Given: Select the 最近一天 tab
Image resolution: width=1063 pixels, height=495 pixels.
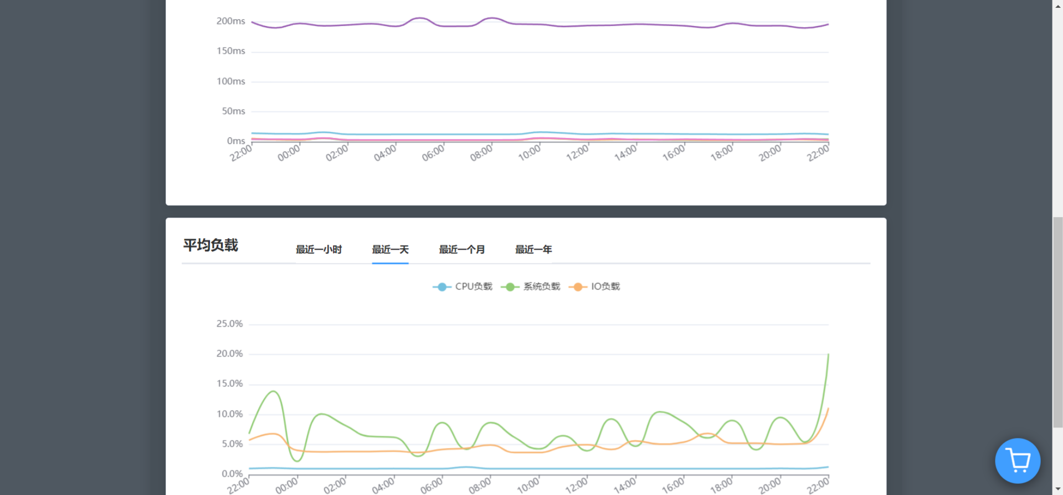Looking at the screenshot, I should pos(390,250).
